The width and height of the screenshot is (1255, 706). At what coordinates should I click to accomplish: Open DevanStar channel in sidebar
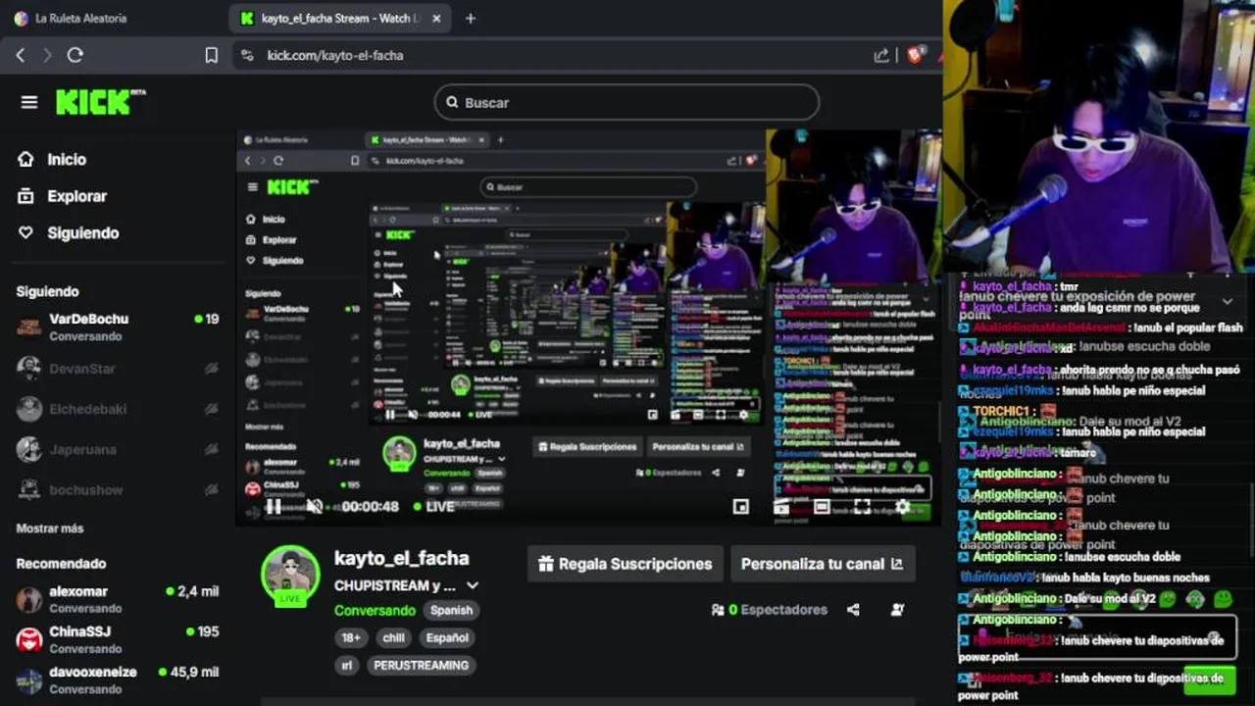tap(118, 369)
